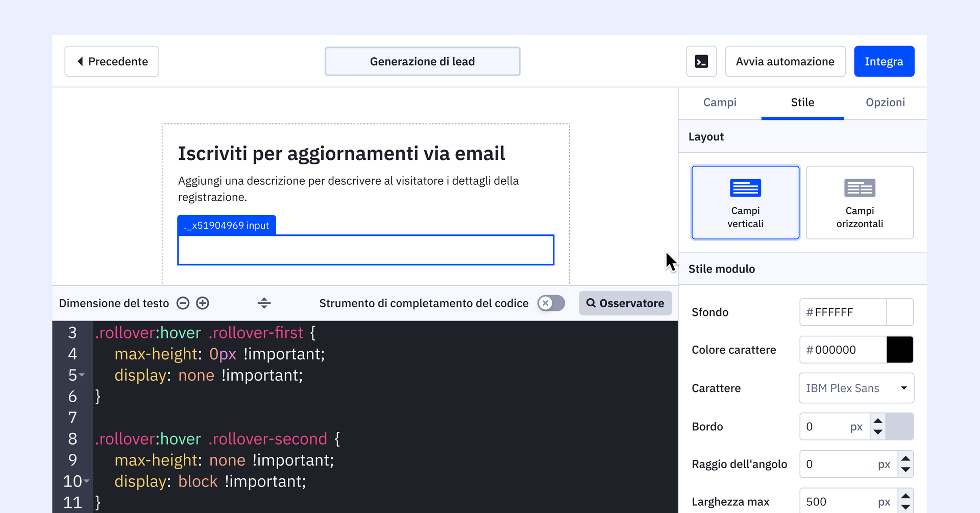Collapse code fold arrow on line 10
Viewport: 980px width, 513px height.
[87, 481]
